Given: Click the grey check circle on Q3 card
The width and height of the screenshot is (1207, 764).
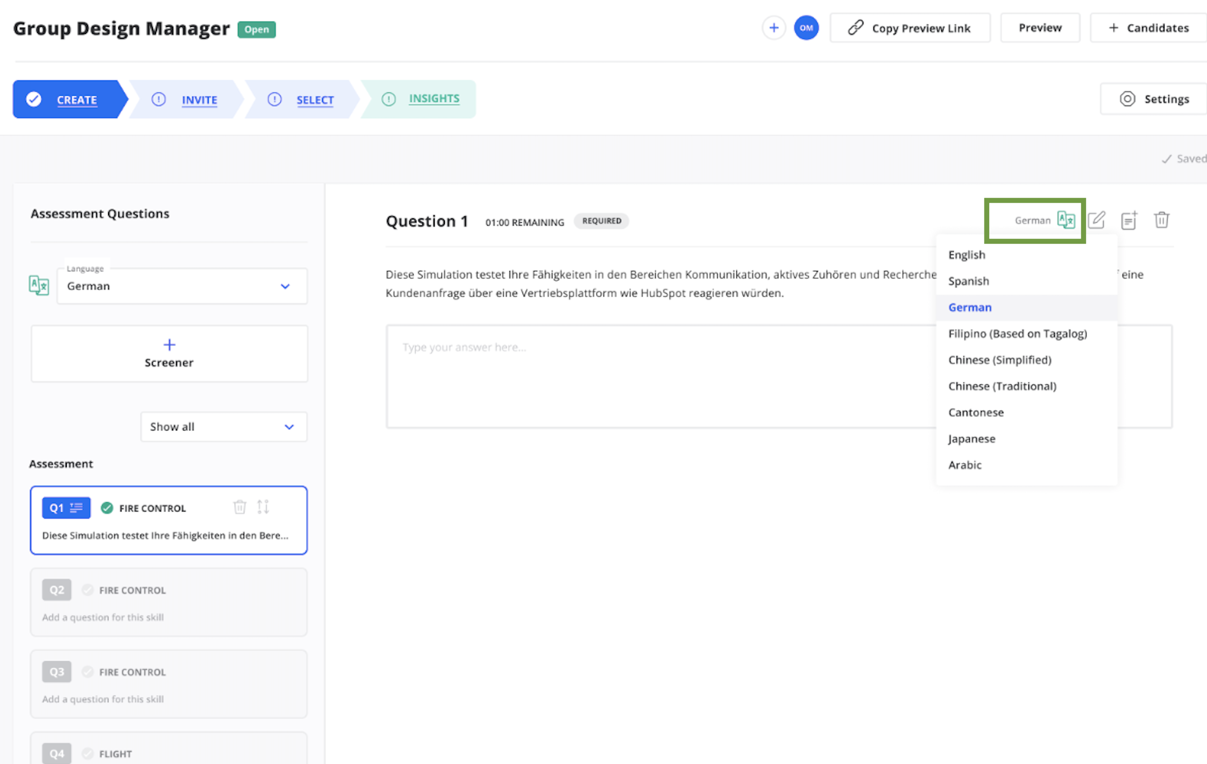Looking at the screenshot, I should coord(88,671).
